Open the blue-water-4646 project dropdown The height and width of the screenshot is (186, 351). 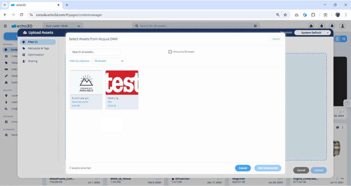(63, 26)
